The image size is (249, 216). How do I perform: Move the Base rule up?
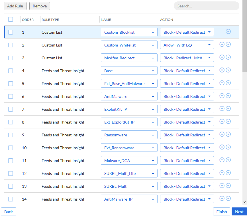222,70
